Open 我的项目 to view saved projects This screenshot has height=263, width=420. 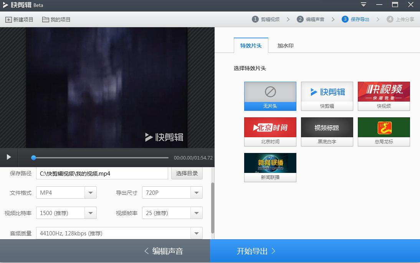(56, 19)
